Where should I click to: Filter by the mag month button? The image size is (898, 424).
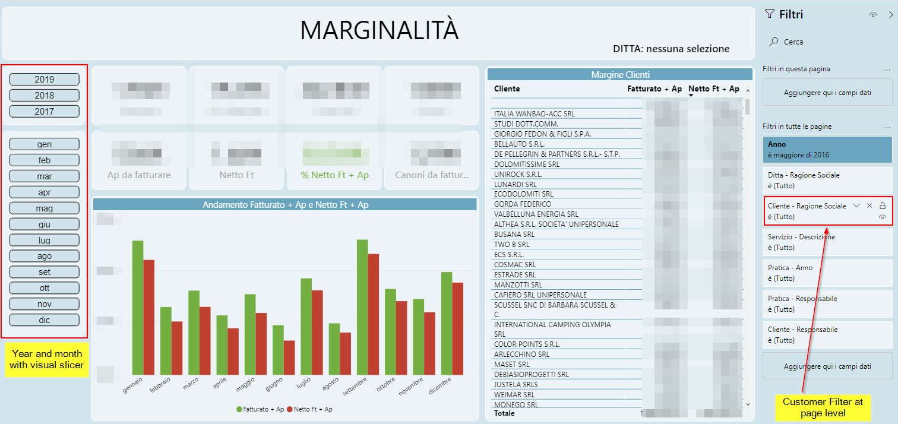(45, 208)
